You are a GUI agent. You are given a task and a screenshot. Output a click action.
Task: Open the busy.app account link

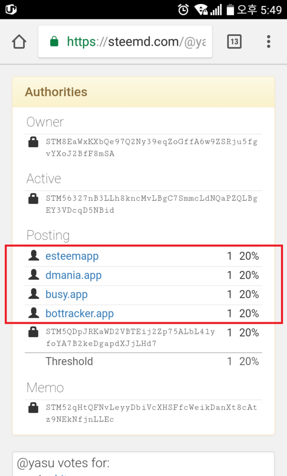point(66,295)
